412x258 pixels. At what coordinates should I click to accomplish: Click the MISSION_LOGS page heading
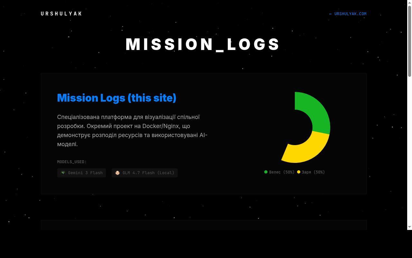[x=203, y=45]
